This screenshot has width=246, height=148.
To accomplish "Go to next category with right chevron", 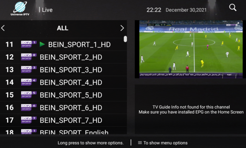I will click(122, 28).
